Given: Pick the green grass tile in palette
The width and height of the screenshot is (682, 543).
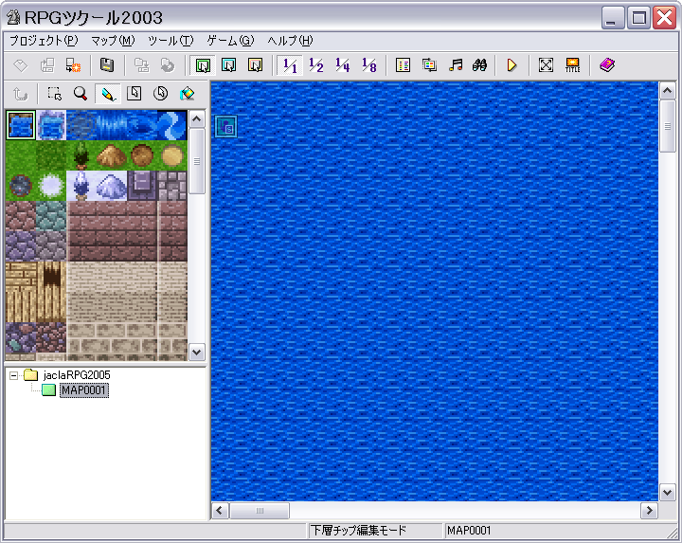Looking at the screenshot, I should coord(20,154).
